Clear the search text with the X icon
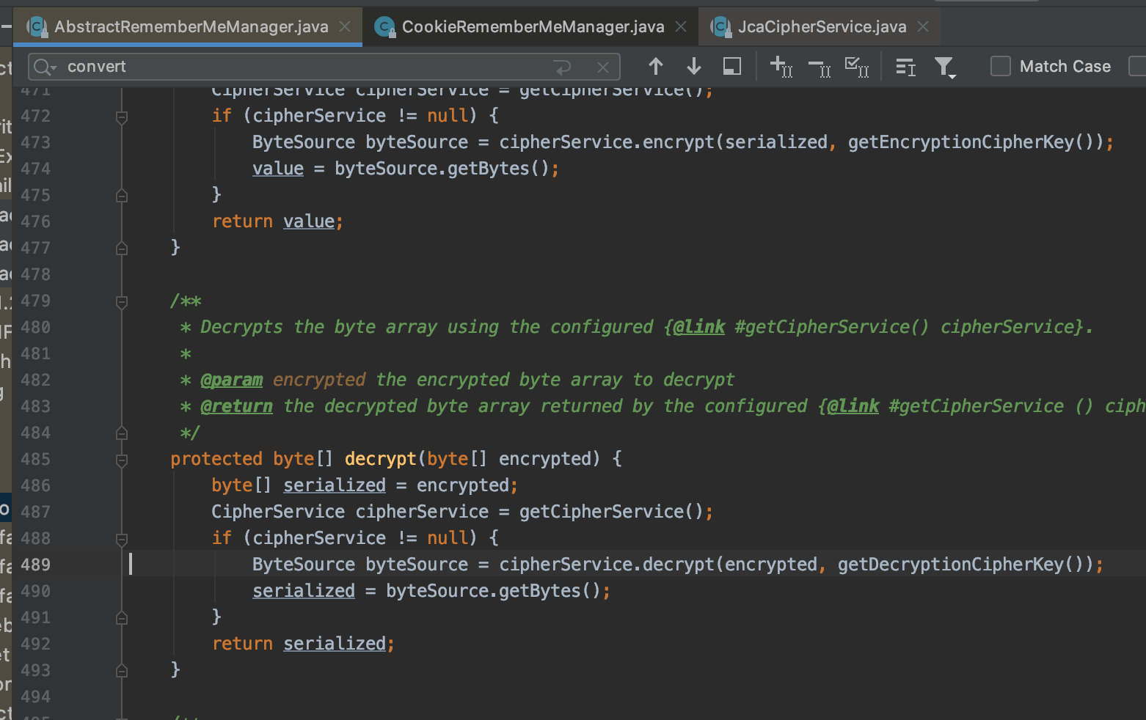 pos(603,67)
